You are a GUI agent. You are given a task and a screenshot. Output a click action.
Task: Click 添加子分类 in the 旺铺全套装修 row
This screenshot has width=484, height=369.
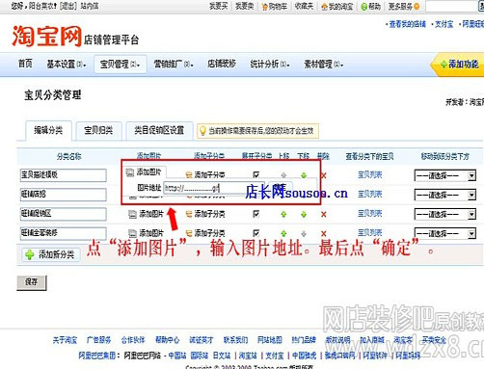coord(205,233)
